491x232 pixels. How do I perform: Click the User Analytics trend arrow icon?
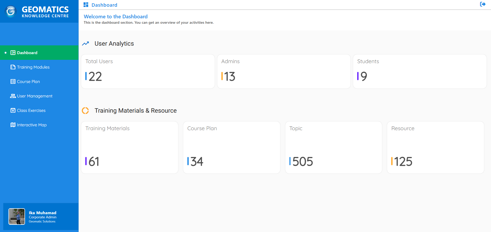pos(85,44)
